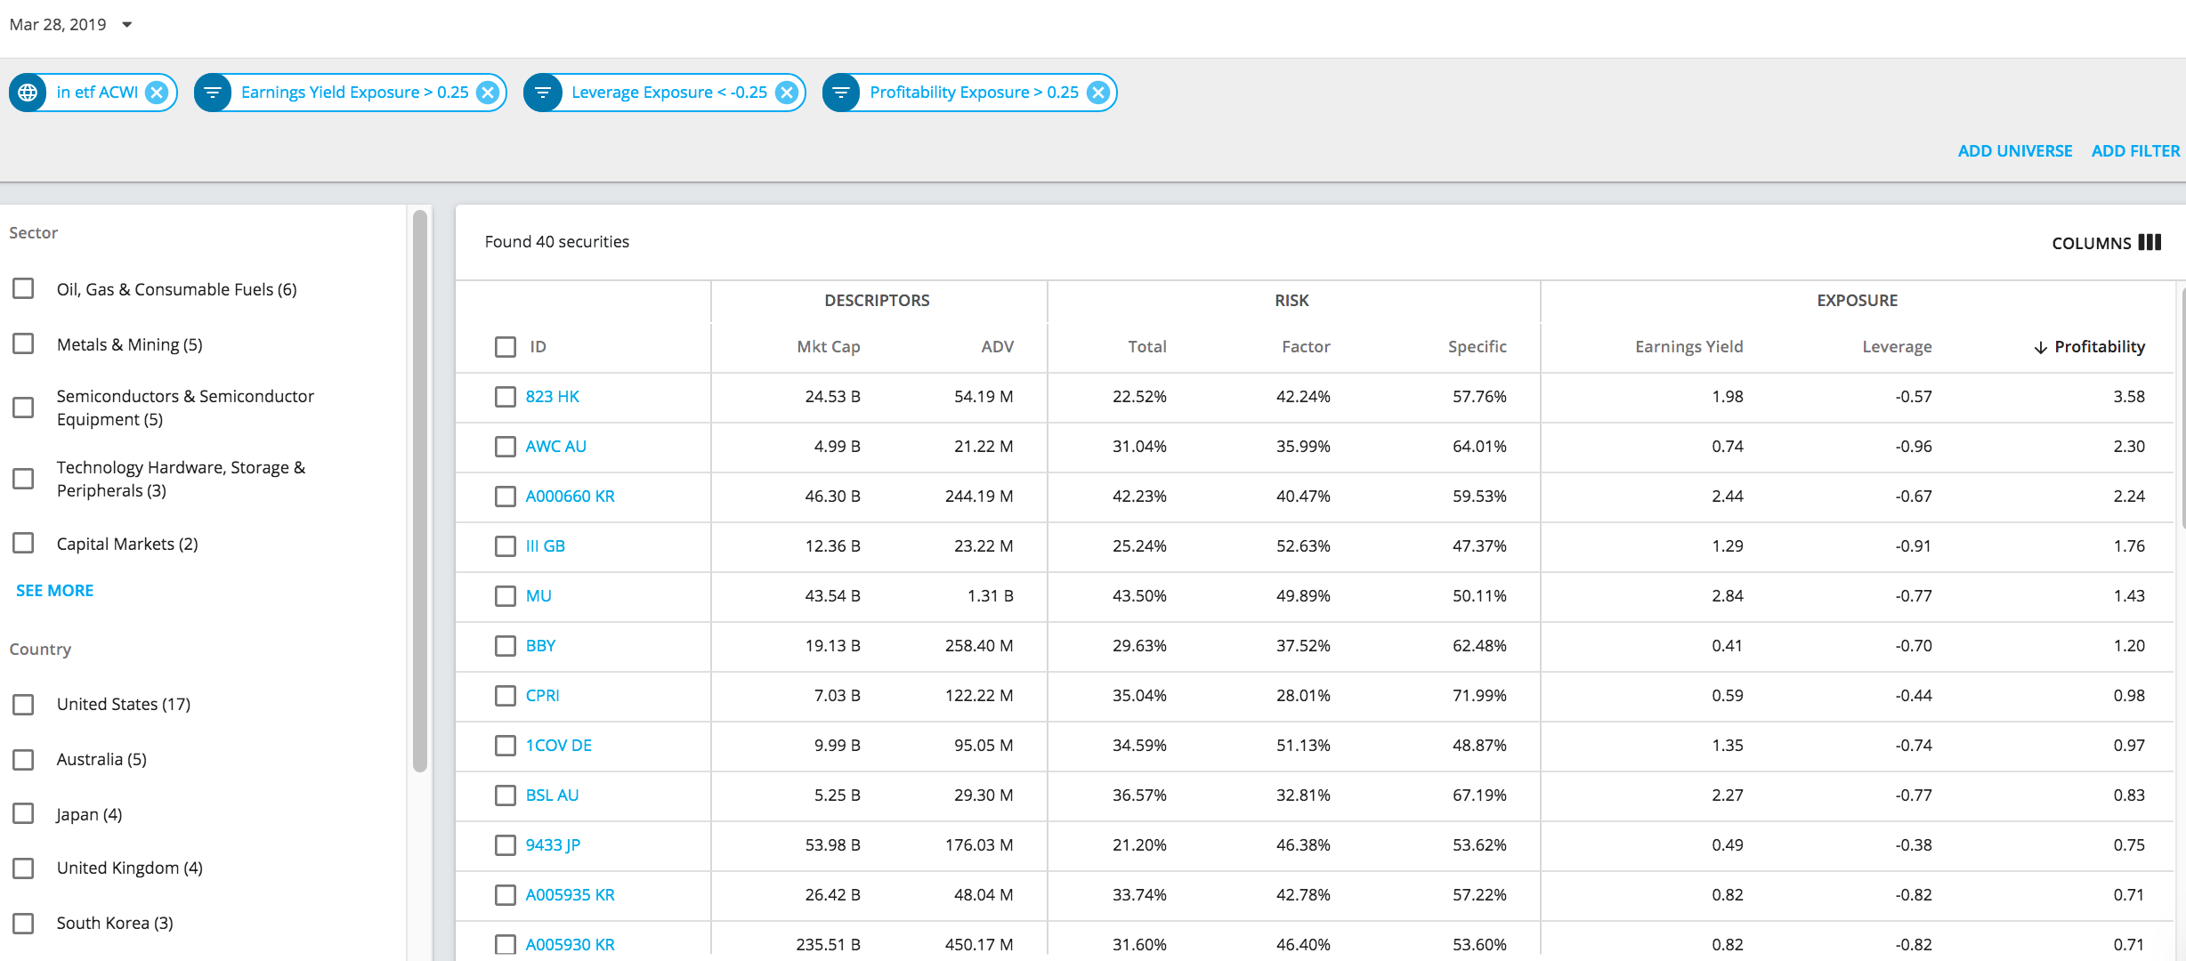Open security A000660 KR
Screen dimensions: 2186x961
[570, 497]
